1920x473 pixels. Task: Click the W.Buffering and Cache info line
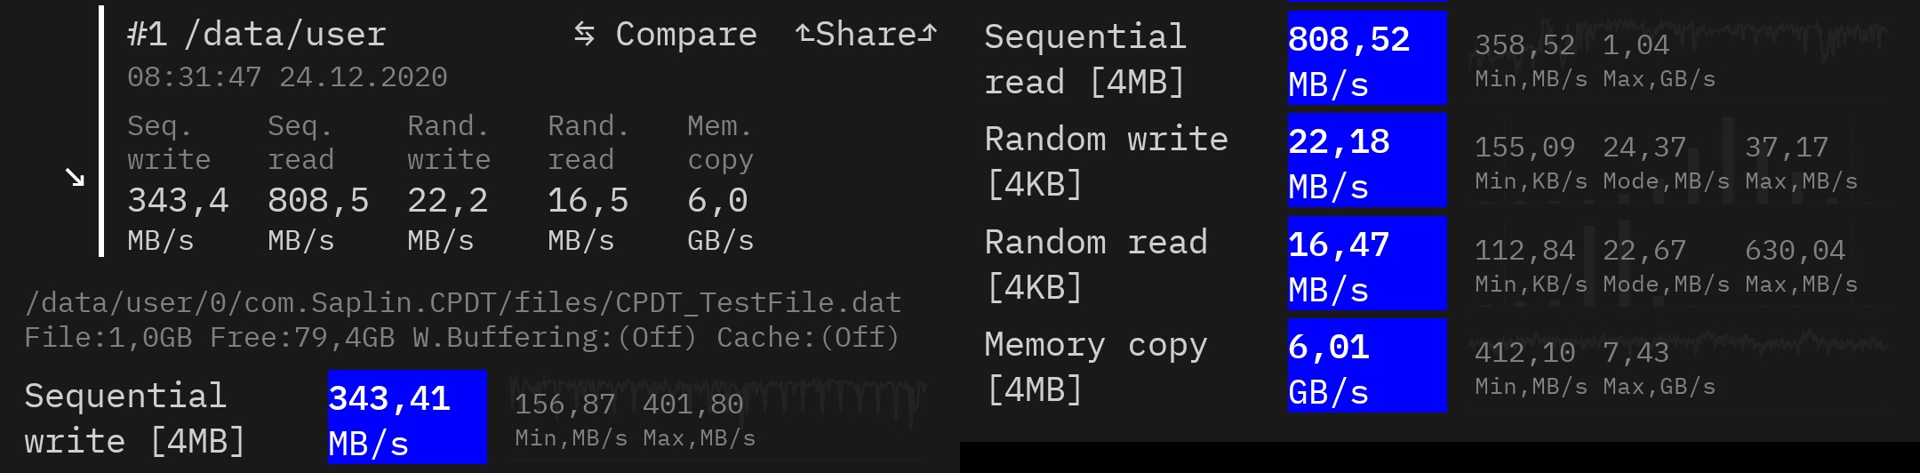pos(462,338)
